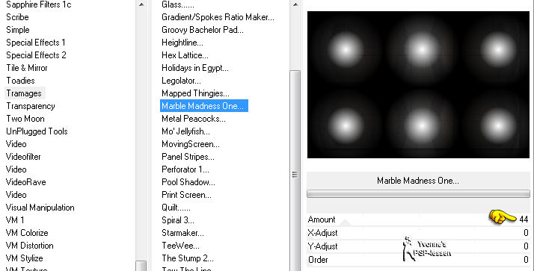Choose the Metal Peacocks filter
This screenshot has width=534, height=271.
coord(194,119)
